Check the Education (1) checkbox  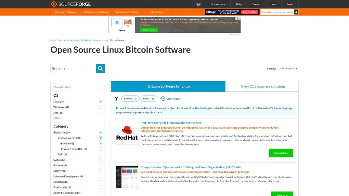(101, 182)
